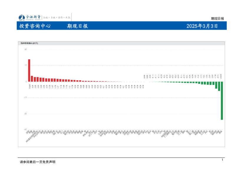Click the 2025年3月3日 date in the header
The image size is (248, 176).
(202, 26)
